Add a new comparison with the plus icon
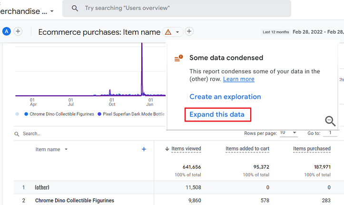344x205 pixels. click(x=18, y=31)
